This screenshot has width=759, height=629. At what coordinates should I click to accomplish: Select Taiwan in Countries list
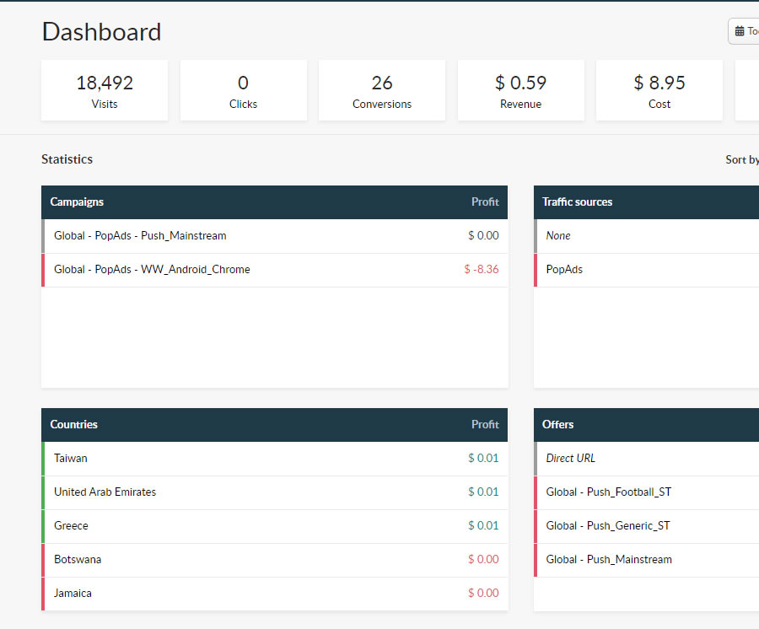click(x=274, y=459)
